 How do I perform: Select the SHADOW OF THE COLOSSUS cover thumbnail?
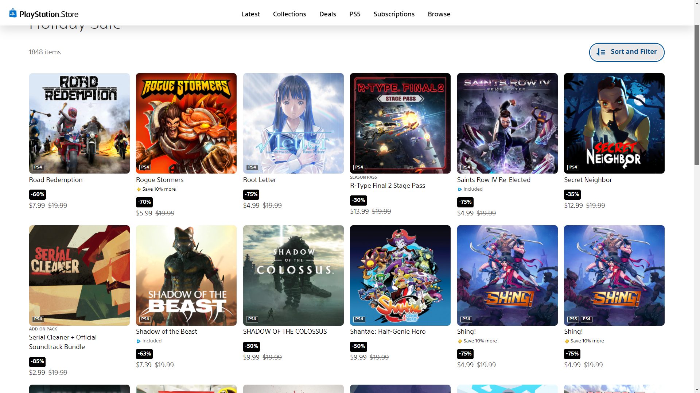click(x=293, y=275)
